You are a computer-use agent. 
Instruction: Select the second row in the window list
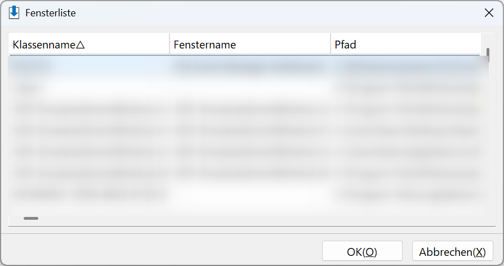tap(244, 88)
